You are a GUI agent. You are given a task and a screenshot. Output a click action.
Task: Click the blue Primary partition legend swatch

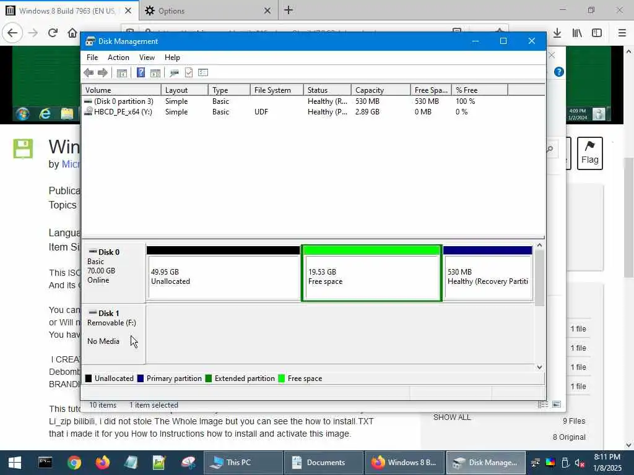141,379
